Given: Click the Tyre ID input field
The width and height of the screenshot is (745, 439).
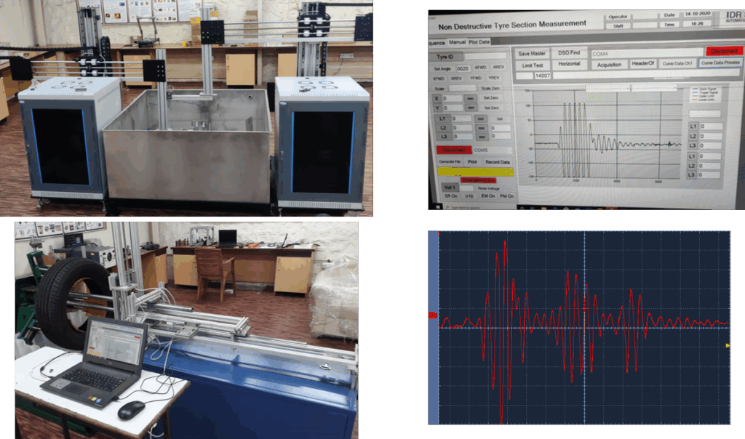Looking at the screenshot, I should (x=486, y=55).
